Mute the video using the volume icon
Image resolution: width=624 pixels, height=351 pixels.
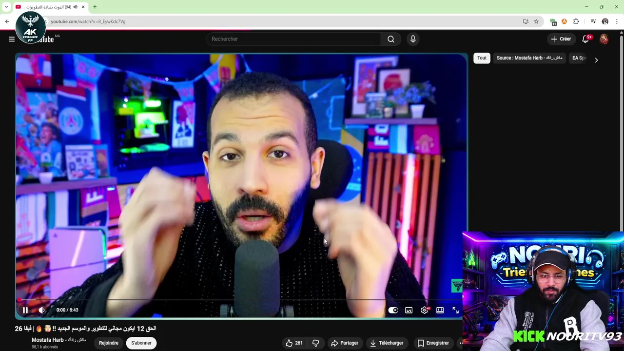(x=42, y=310)
